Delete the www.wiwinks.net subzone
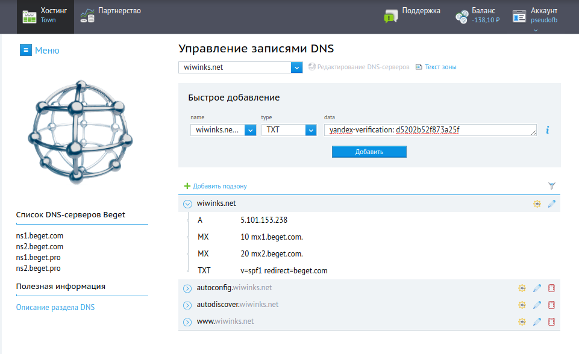Image resolution: width=579 pixels, height=354 pixels. (x=551, y=322)
